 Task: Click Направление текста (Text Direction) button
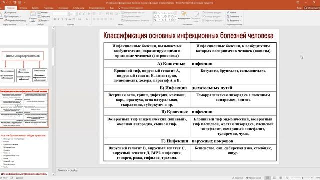pos(133,12)
